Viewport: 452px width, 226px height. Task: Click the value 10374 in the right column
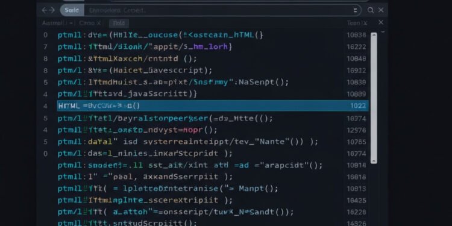coord(356,119)
